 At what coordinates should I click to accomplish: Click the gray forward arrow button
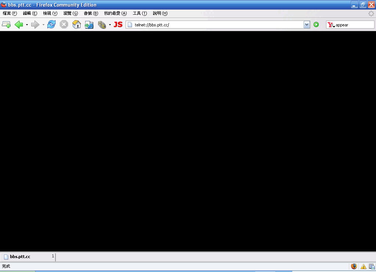pos(35,25)
